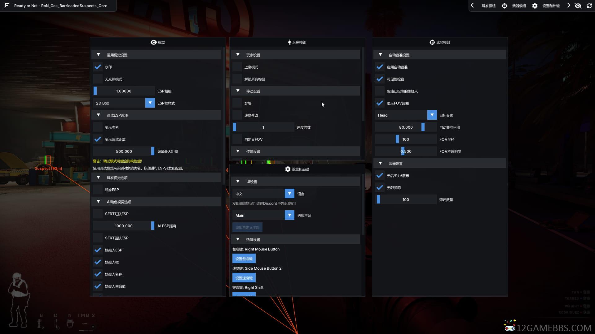Enable 忽略已投降的嫌疑人 checkbox
Viewport: 595px width, 334px height.
[380, 91]
